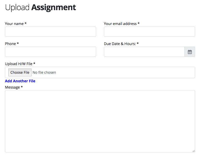Open the calendar date picker icon
The height and width of the screenshot is (155, 199).
(x=190, y=52)
